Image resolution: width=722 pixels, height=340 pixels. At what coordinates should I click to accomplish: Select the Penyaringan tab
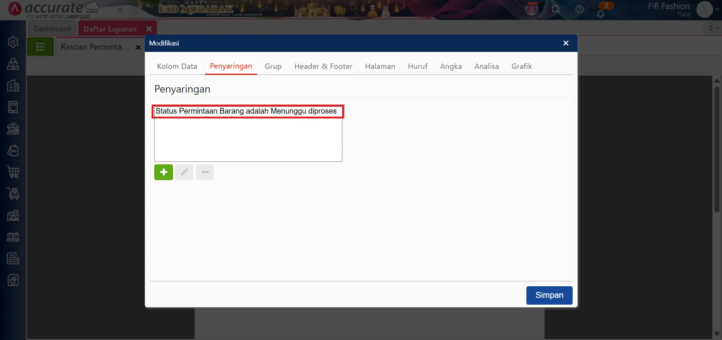pos(231,66)
